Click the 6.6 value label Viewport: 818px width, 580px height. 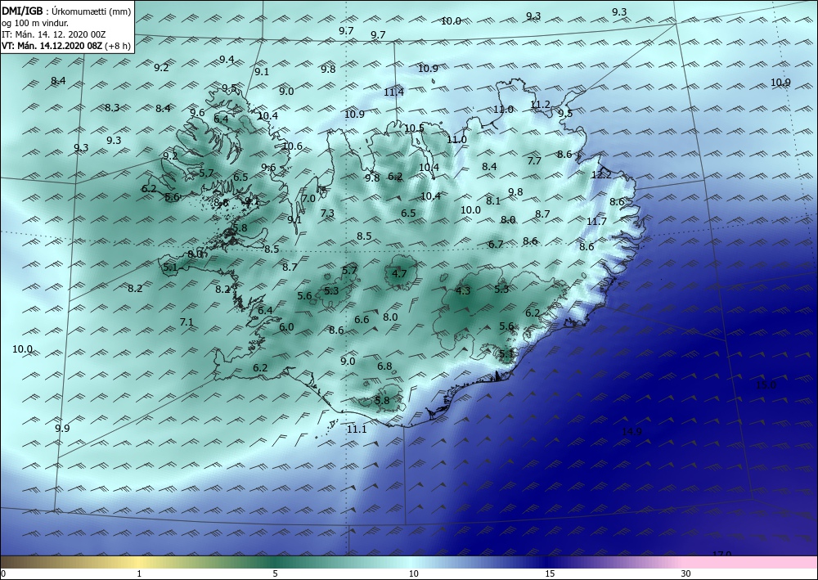pos(362,320)
